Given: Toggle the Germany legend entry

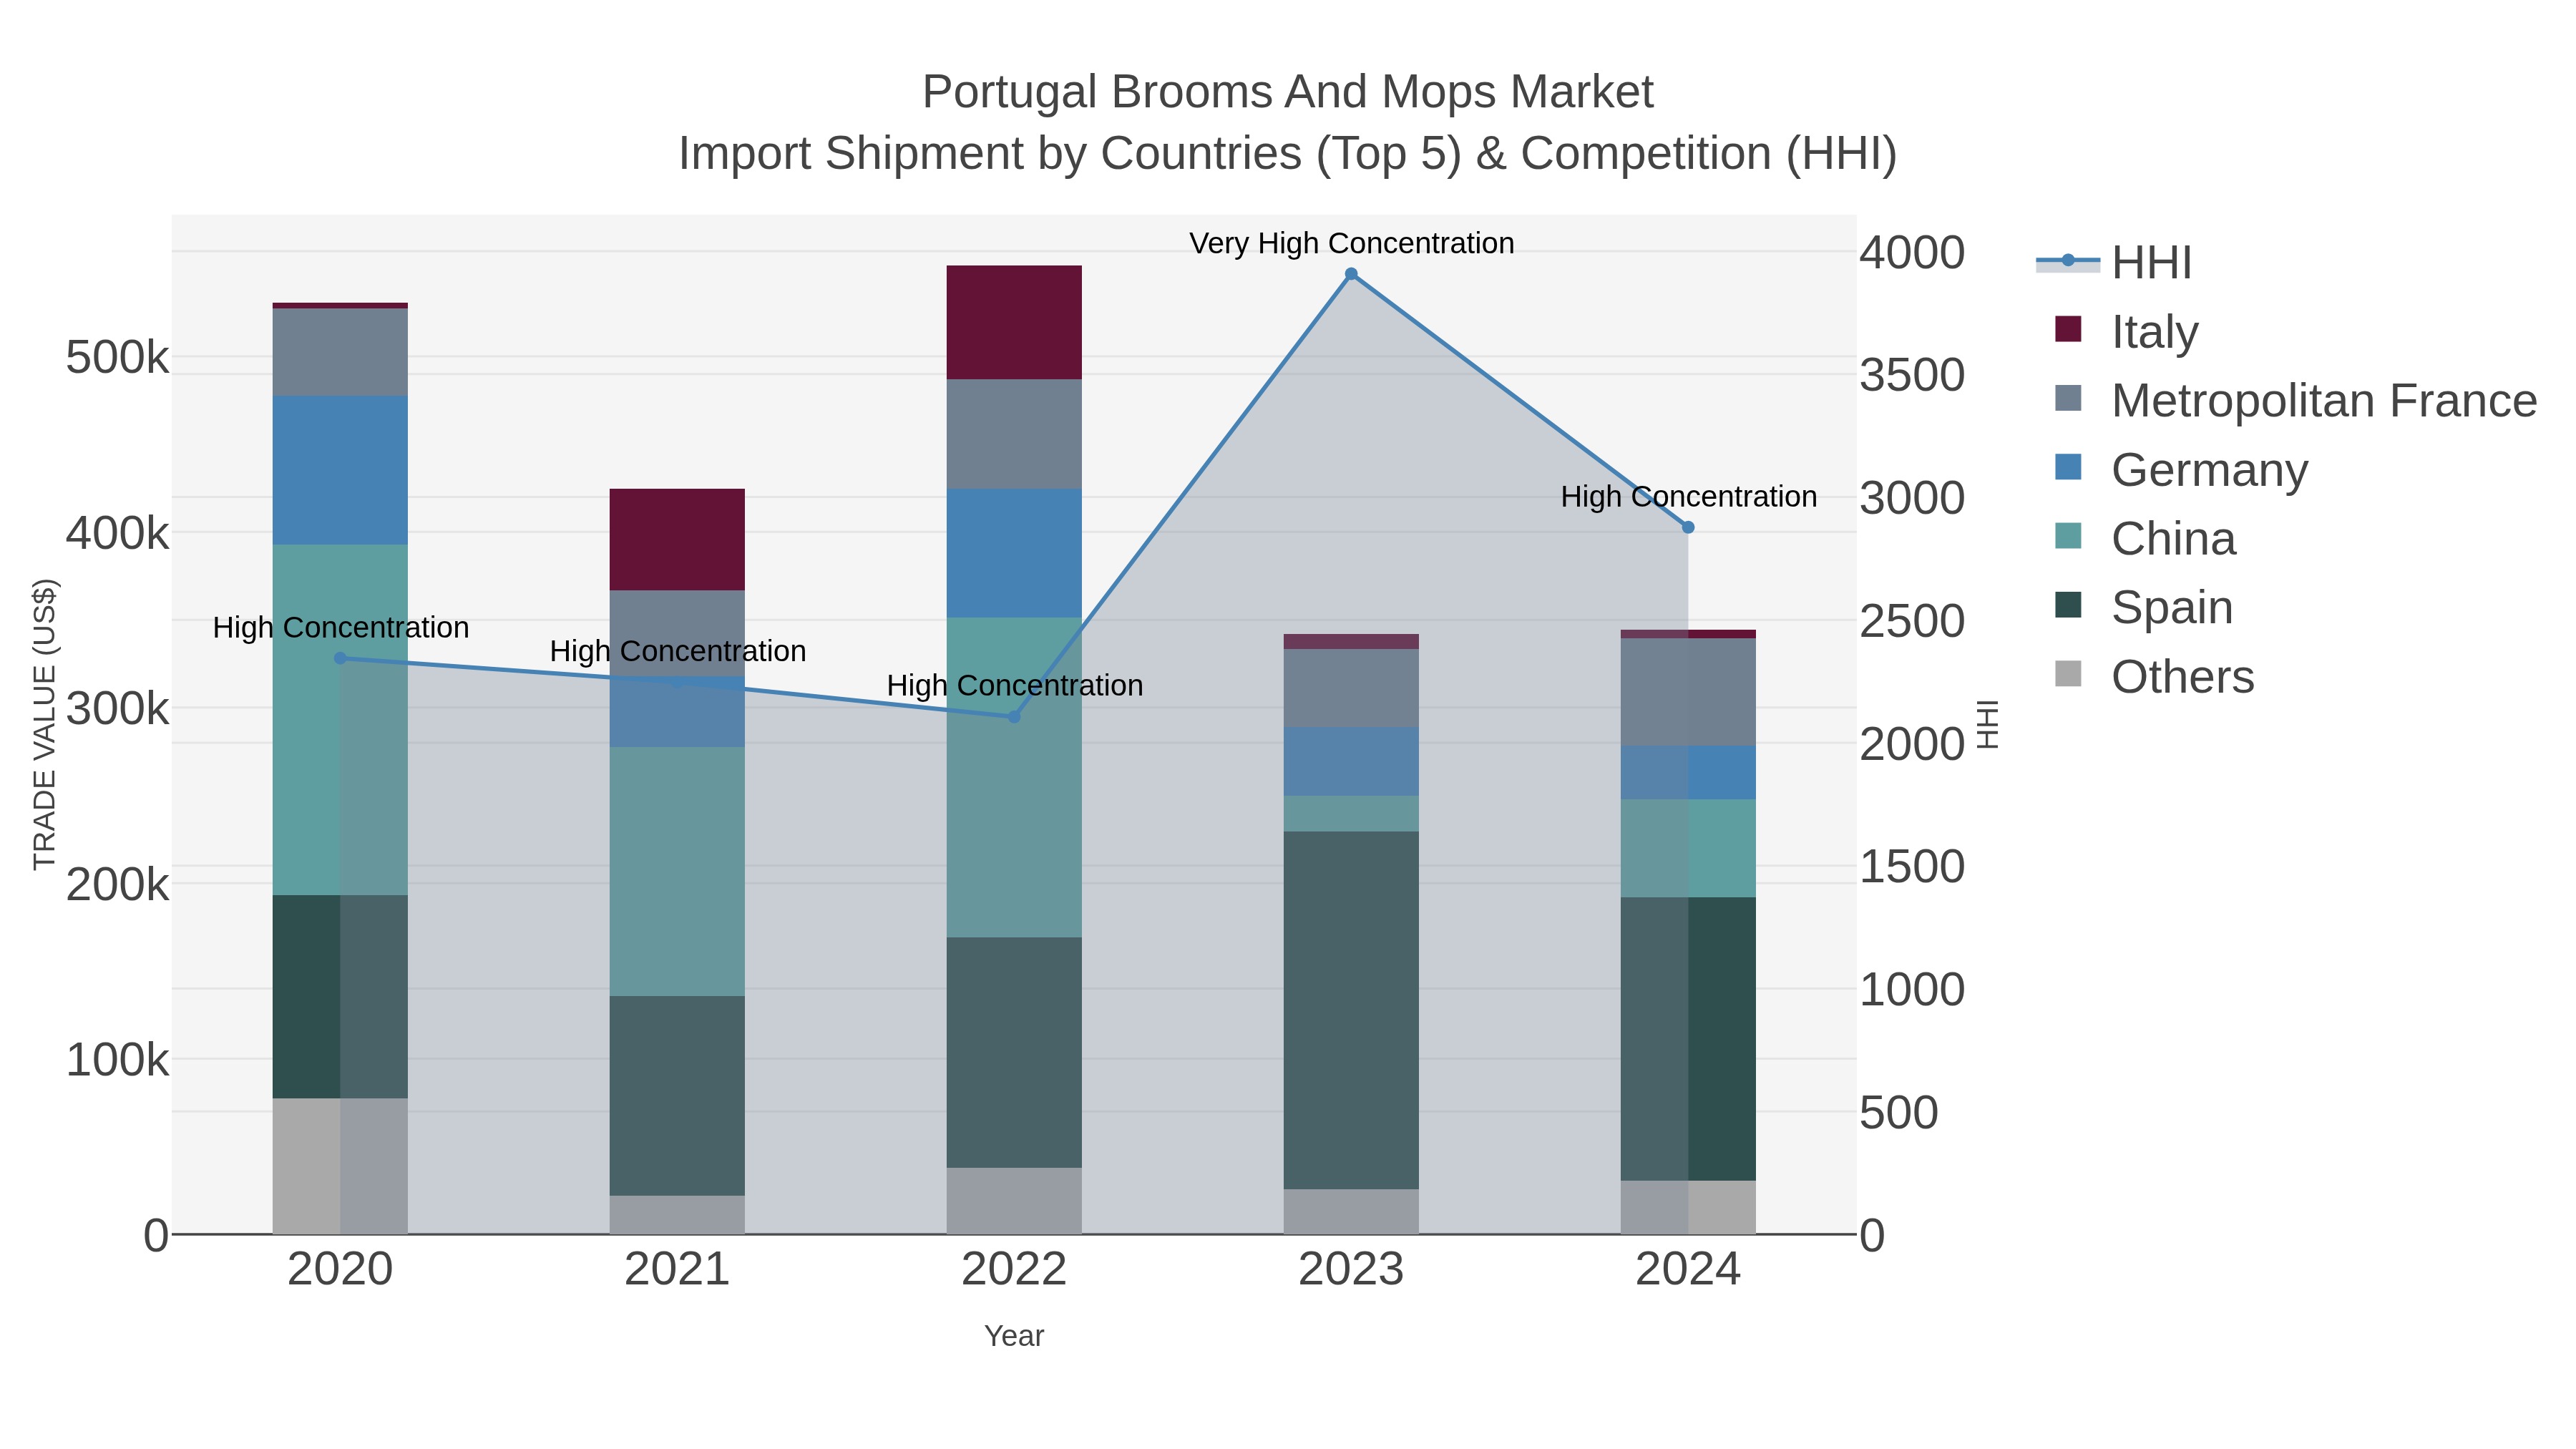Looking at the screenshot, I should tap(2181, 469).
